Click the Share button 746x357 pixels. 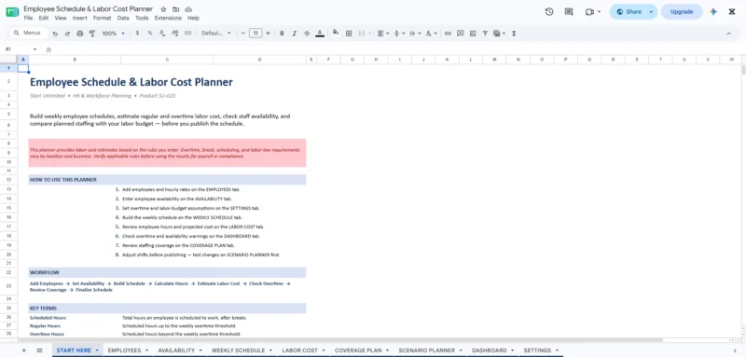[628, 12]
